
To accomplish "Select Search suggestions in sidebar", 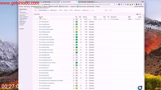I will pyautogui.click(x=24, y=17).
